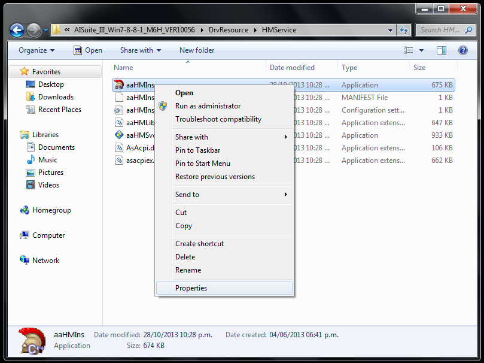
Task: Select Run as administrator
Action: [208, 106]
